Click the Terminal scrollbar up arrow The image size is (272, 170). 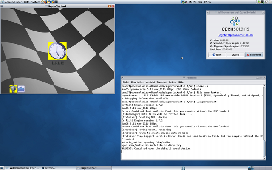coord(264,86)
